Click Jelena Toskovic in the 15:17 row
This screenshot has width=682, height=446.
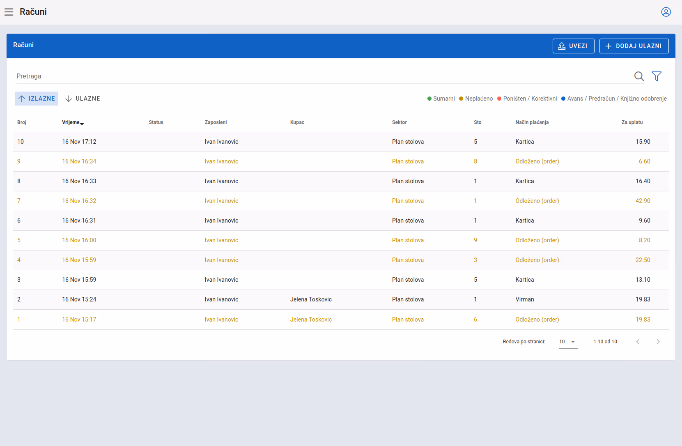(311, 320)
